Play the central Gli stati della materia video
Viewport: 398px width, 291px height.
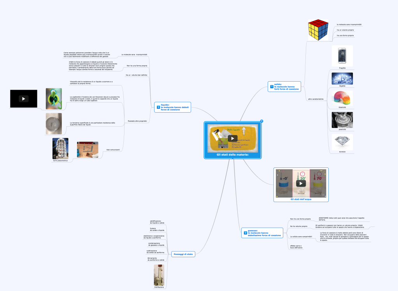point(232,138)
